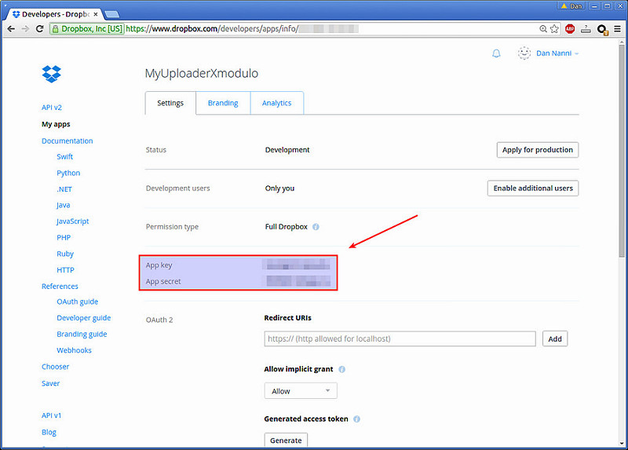Click the Redirect URIs input field
This screenshot has height=450, width=628.
coord(400,338)
